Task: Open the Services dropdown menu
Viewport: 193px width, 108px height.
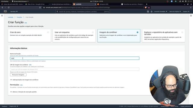Action: click(14, 11)
